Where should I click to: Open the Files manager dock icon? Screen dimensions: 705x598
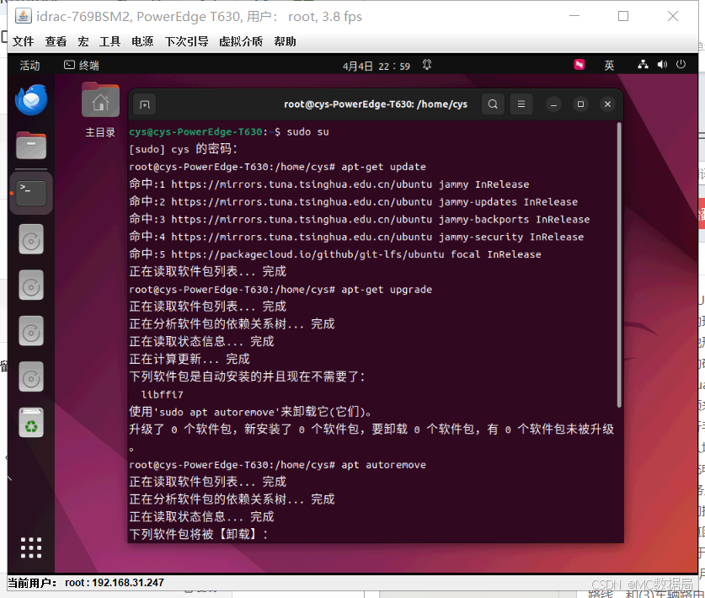[31, 146]
